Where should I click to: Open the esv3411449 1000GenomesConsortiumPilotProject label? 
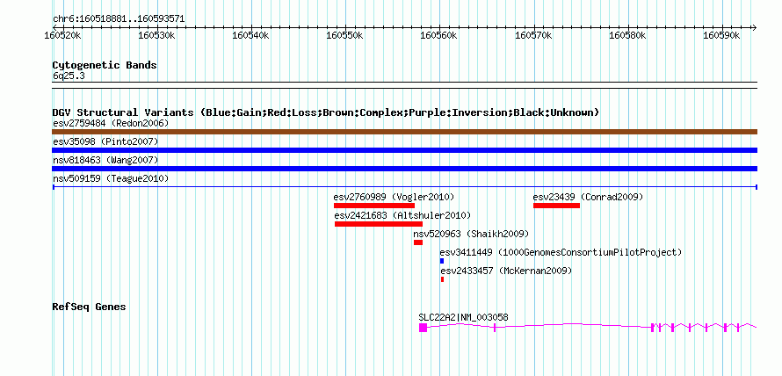pos(561,252)
